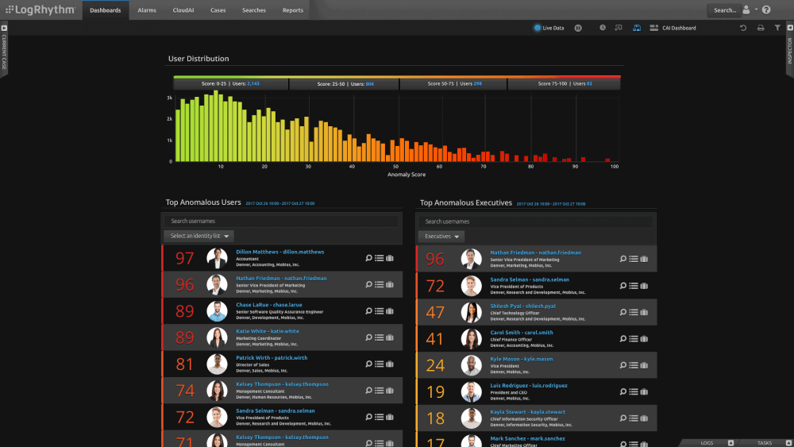Open the Executives dropdown filter
Viewport: 794px width, 447px height.
[442, 236]
